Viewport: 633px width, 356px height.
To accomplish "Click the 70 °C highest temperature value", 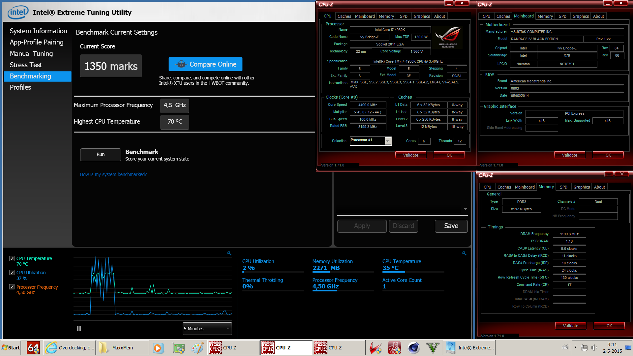I will coord(175,122).
